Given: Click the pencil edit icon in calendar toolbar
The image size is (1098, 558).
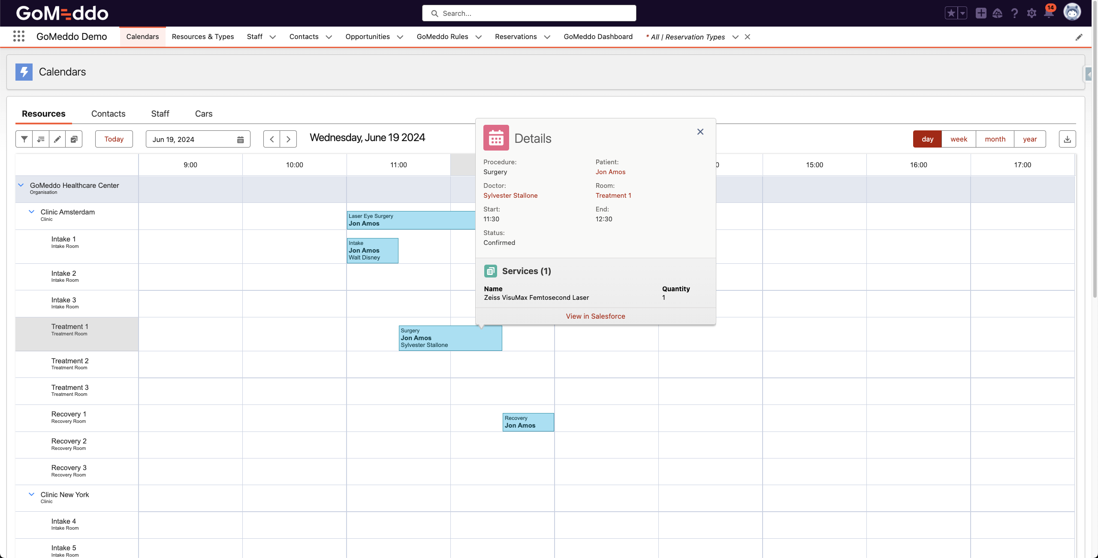Looking at the screenshot, I should 57,139.
